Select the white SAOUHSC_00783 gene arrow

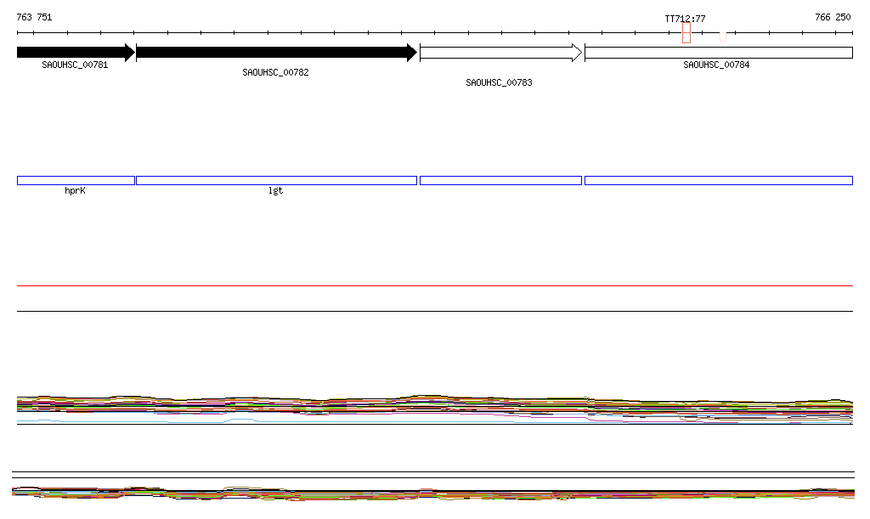point(500,53)
